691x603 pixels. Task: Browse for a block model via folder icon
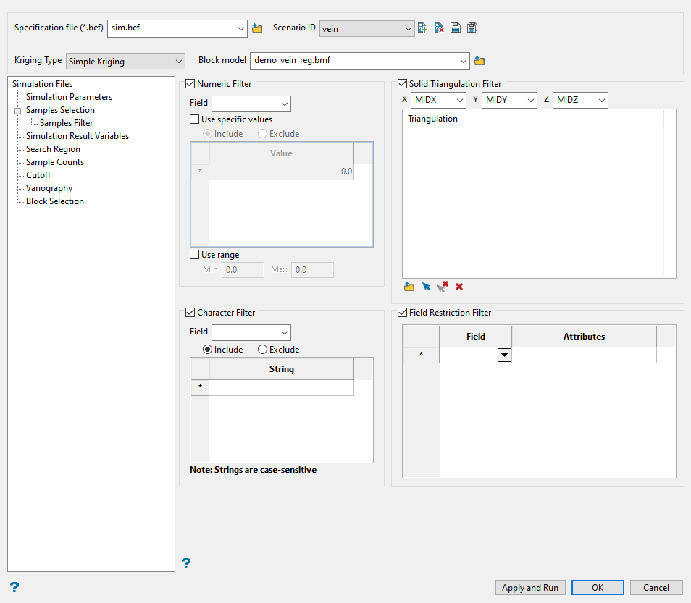click(x=479, y=61)
